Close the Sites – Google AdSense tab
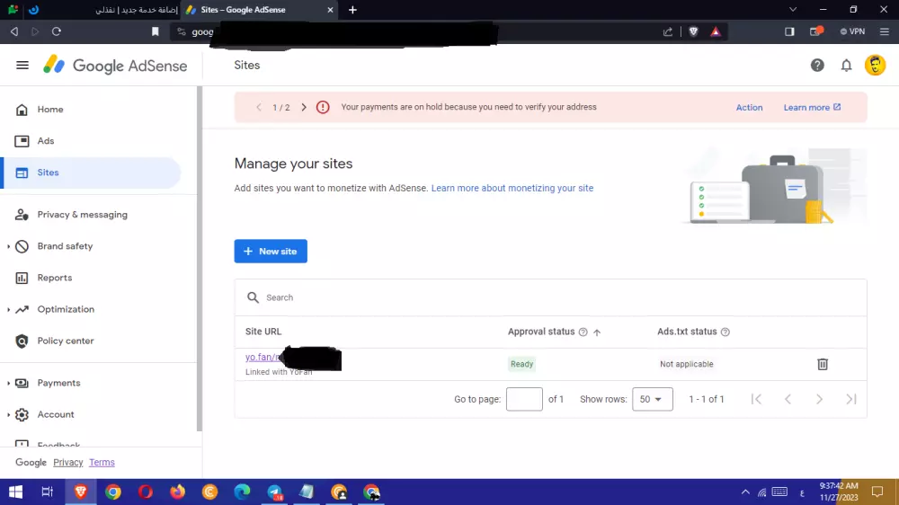Image resolution: width=899 pixels, height=505 pixels. 330,10
